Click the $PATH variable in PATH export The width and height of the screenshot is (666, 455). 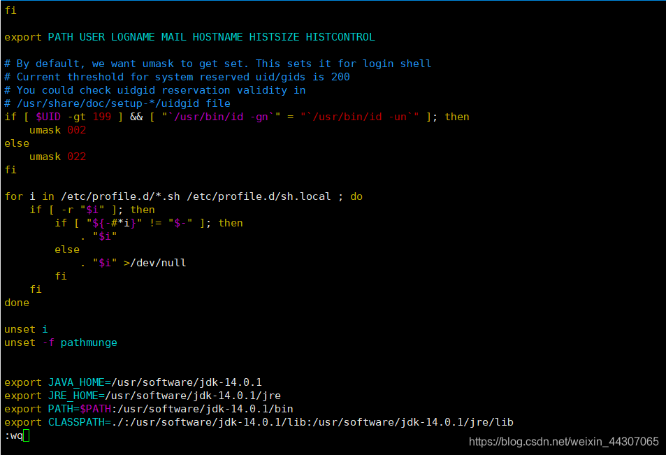95,409
